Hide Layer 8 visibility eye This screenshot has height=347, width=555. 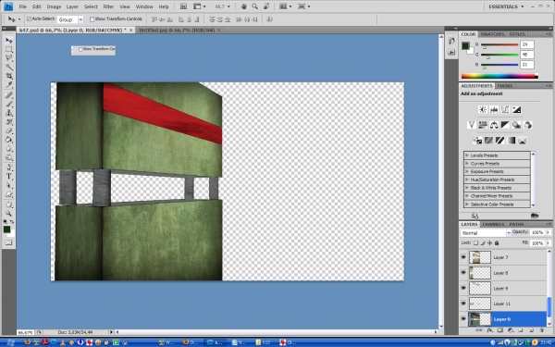[463, 273]
